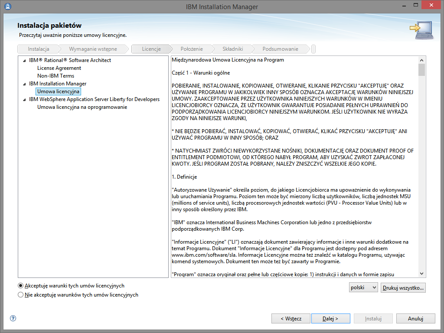444x333 pixels.
Task: Click the Wstecz back button
Action: click(x=291, y=319)
